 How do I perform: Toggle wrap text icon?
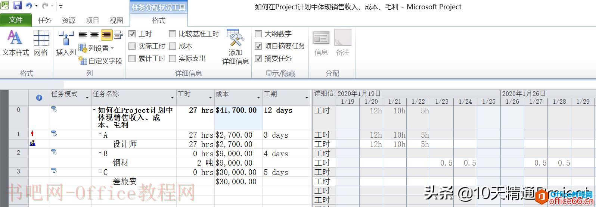tap(118, 35)
